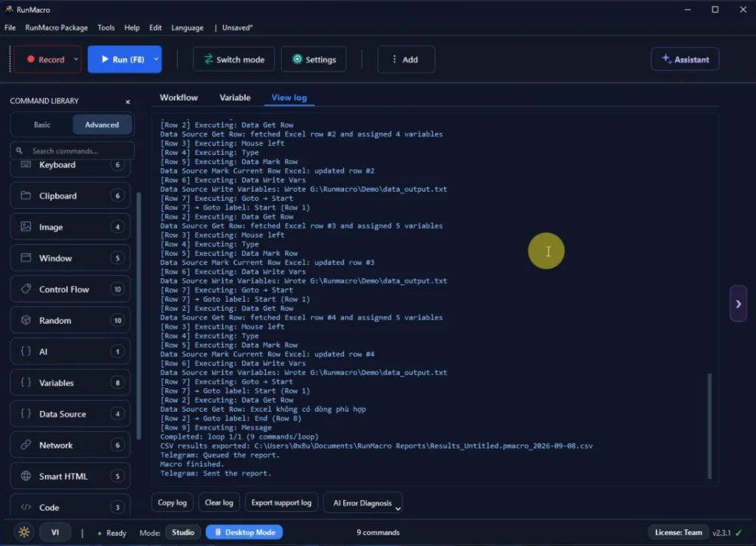This screenshot has width=756, height=546.
Task: Expand the Random command category
Action: [70, 320]
